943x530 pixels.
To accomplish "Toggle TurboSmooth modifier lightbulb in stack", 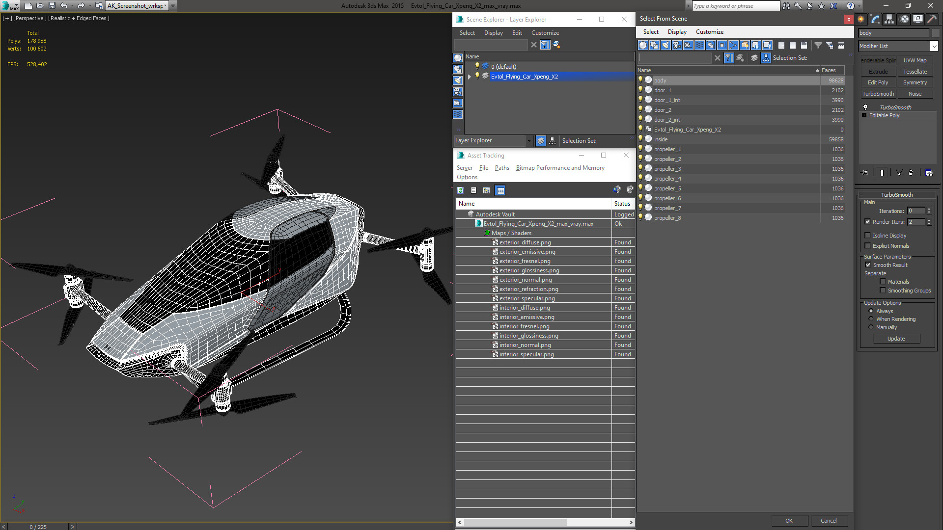I will tap(865, 107).
